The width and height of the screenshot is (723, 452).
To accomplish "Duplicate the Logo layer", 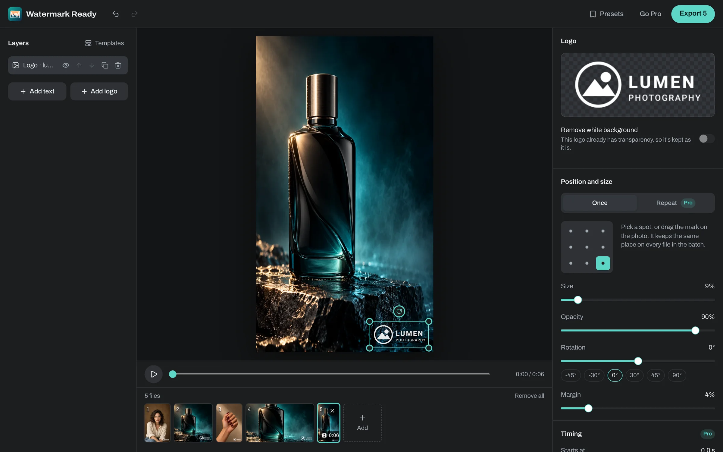I will 105,65.
